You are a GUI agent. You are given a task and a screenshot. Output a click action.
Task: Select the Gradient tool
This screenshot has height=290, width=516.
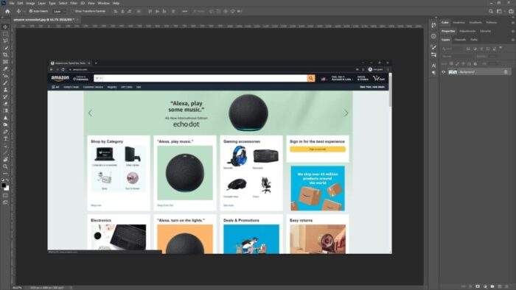coord(5,110)
